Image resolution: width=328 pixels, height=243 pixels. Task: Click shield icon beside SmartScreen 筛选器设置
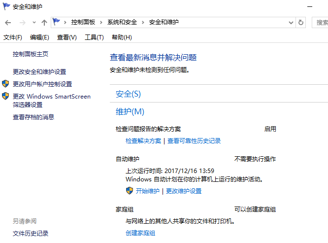pos(5,96)
